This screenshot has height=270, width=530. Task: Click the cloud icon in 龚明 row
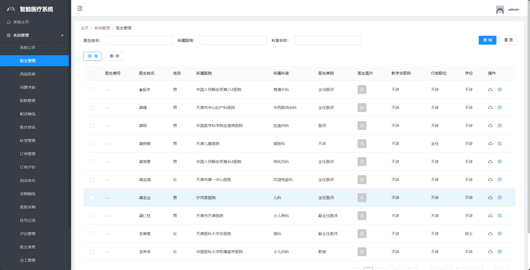[x=490, y=126]
